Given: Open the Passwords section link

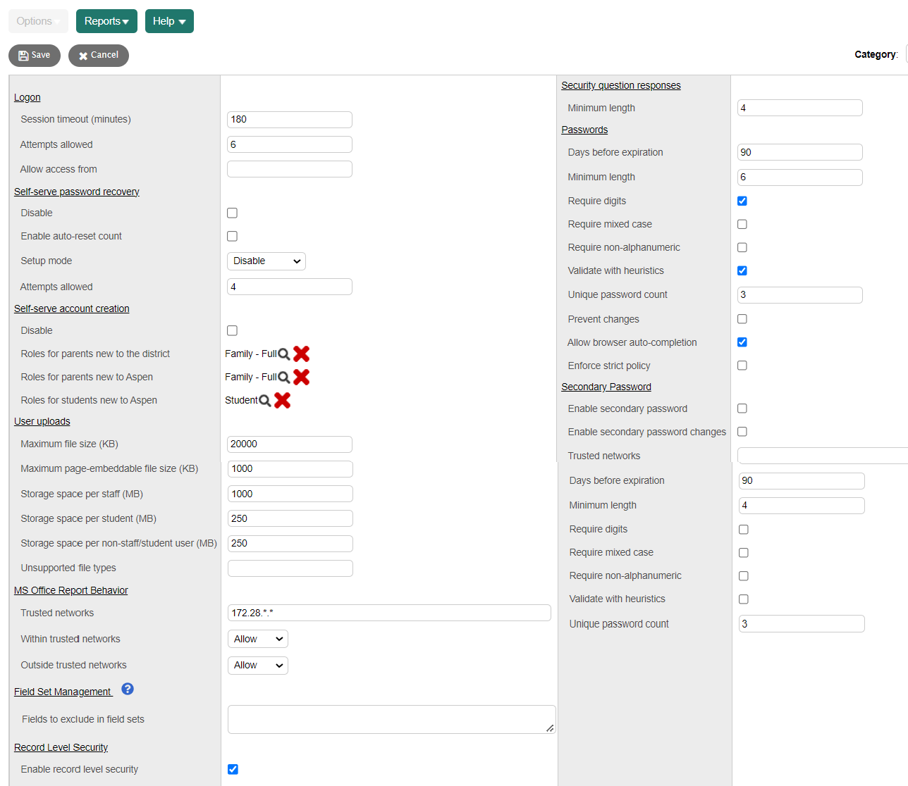Looking at the screenshot, I should [x=584, y=130].
